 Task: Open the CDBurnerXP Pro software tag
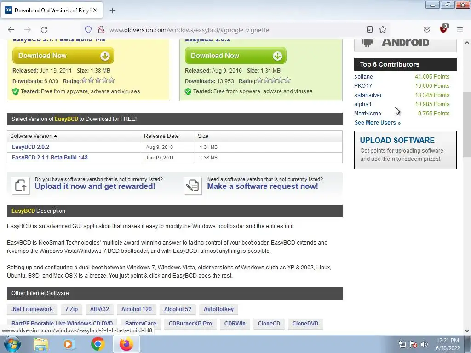click(x=190, y=324)
